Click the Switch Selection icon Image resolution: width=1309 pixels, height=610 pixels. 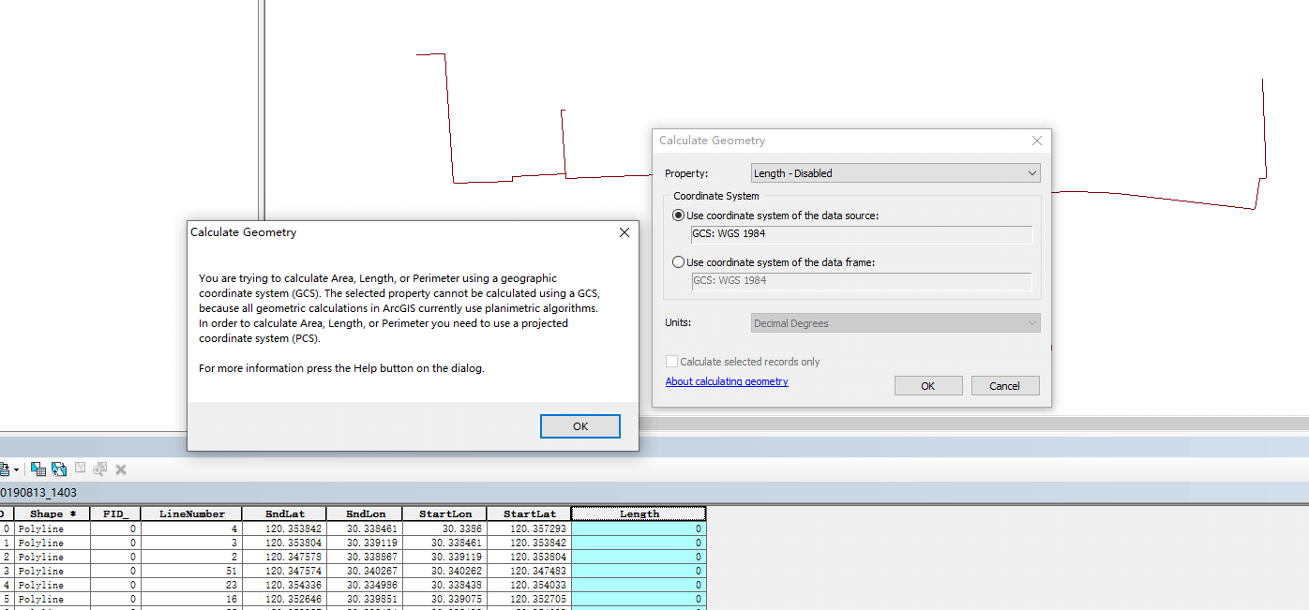pos(59,469)
